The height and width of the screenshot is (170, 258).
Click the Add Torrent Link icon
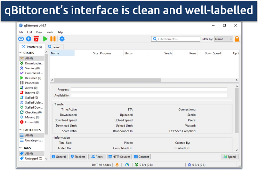tap(21, 39)
